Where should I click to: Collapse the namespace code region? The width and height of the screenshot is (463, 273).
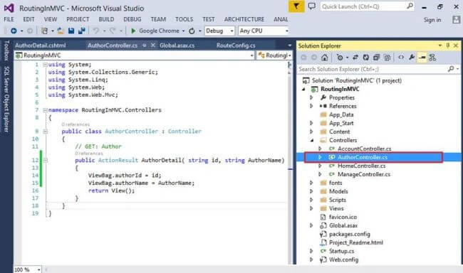pos(45,110)
